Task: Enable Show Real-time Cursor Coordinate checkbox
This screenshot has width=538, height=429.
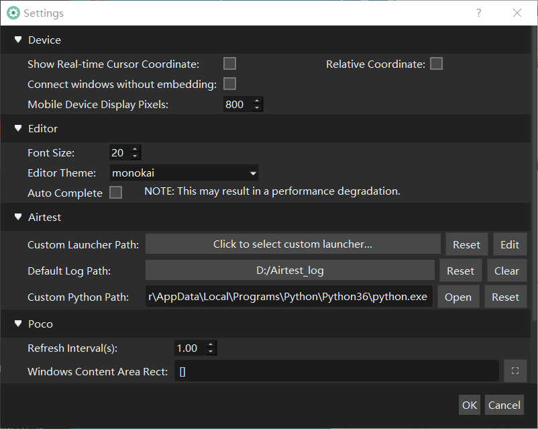Action: [230, 64]
